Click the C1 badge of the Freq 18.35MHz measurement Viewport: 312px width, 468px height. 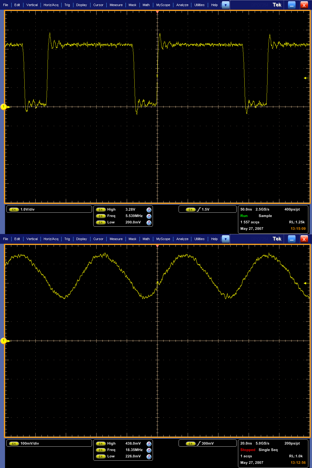[101, 450]
